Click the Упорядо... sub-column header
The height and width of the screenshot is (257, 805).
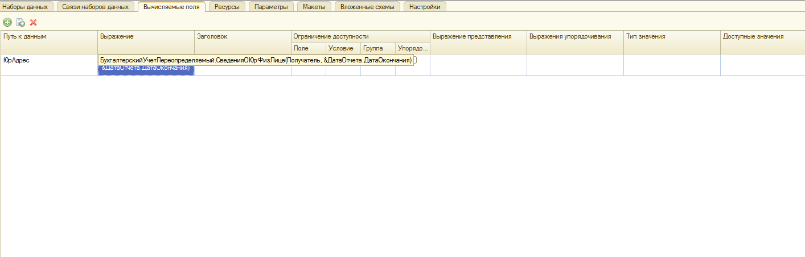tap(413, 48)
